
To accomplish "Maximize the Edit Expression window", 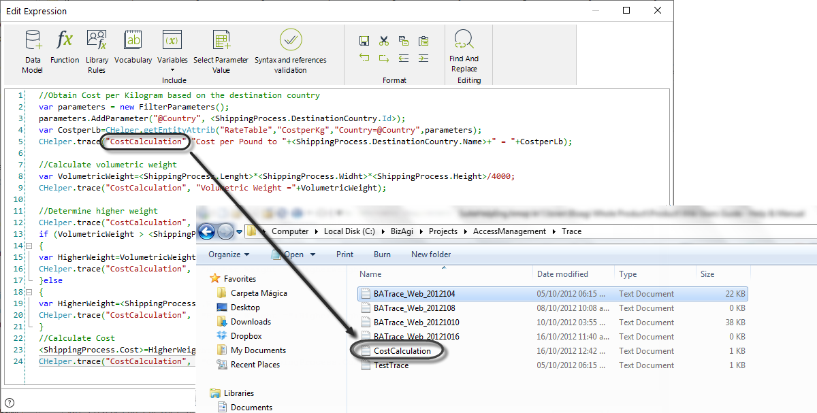I will [x=626, y=10].
